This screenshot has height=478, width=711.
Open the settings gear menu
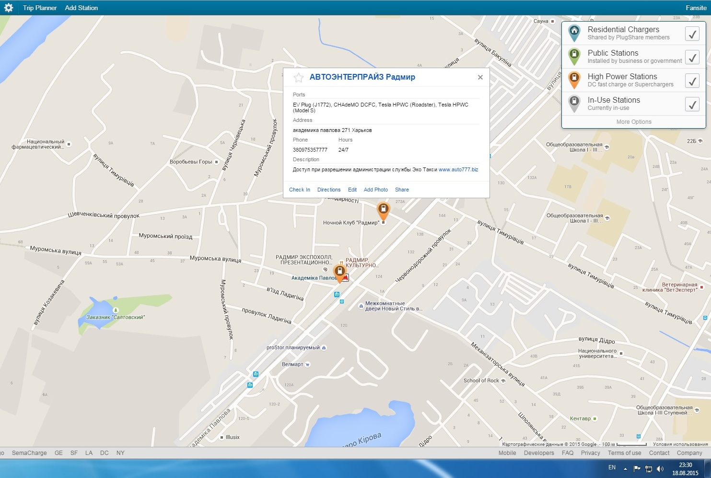(x=8, y=8)
